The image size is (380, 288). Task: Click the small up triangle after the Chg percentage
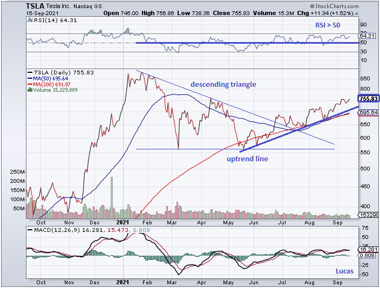[356, 13]
